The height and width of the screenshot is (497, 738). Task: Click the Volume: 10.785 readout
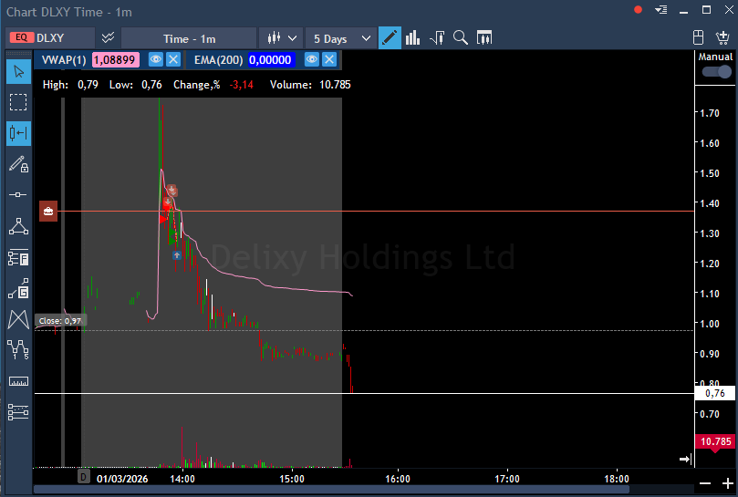pos(310,85)
